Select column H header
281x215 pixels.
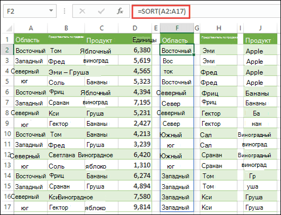tap(219, 28)
